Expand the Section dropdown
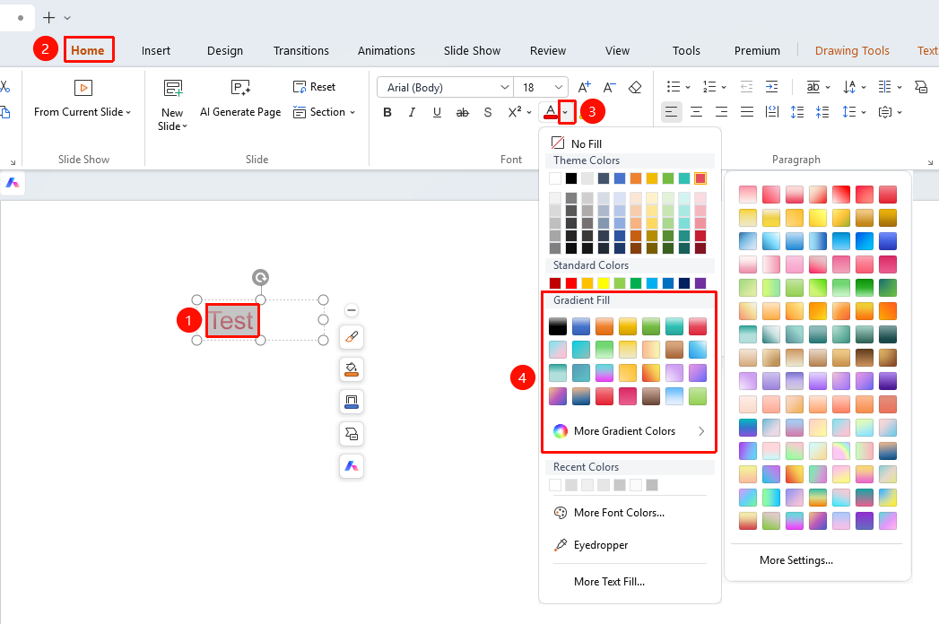The width and height of the screenshot is (939, 624). (x=352, y=112)
